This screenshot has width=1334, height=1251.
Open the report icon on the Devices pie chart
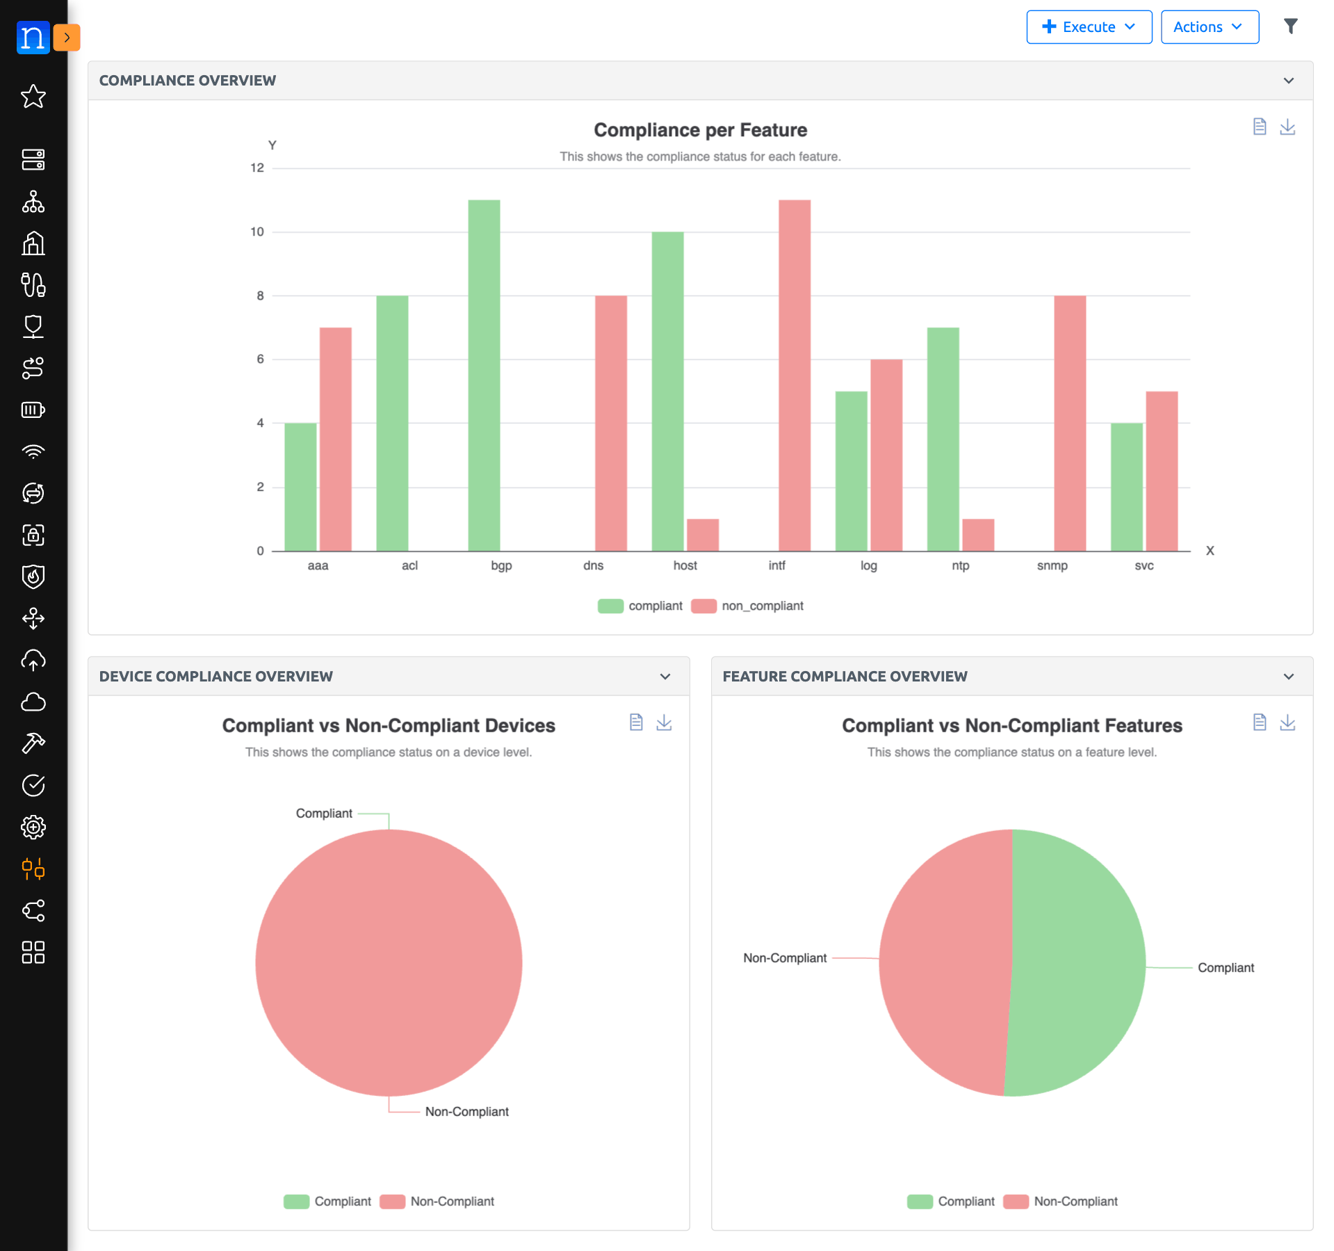tap(636, 723)
